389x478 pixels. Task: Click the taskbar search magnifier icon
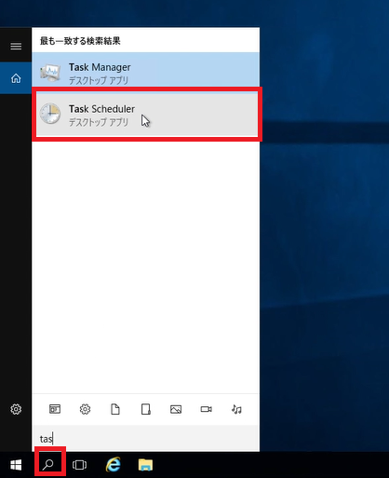(48, 465)
